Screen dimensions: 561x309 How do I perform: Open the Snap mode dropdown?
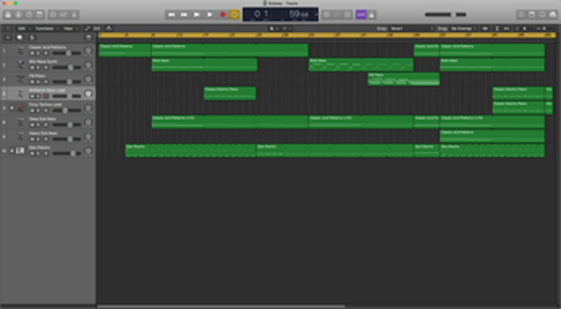[x=412, y=29]
